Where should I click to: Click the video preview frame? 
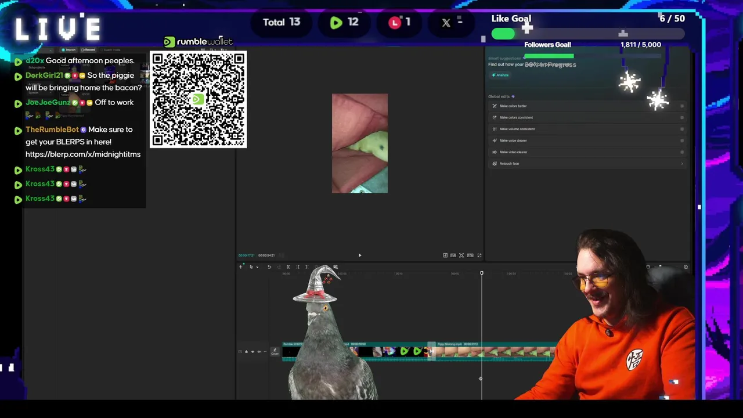(360, 143)
